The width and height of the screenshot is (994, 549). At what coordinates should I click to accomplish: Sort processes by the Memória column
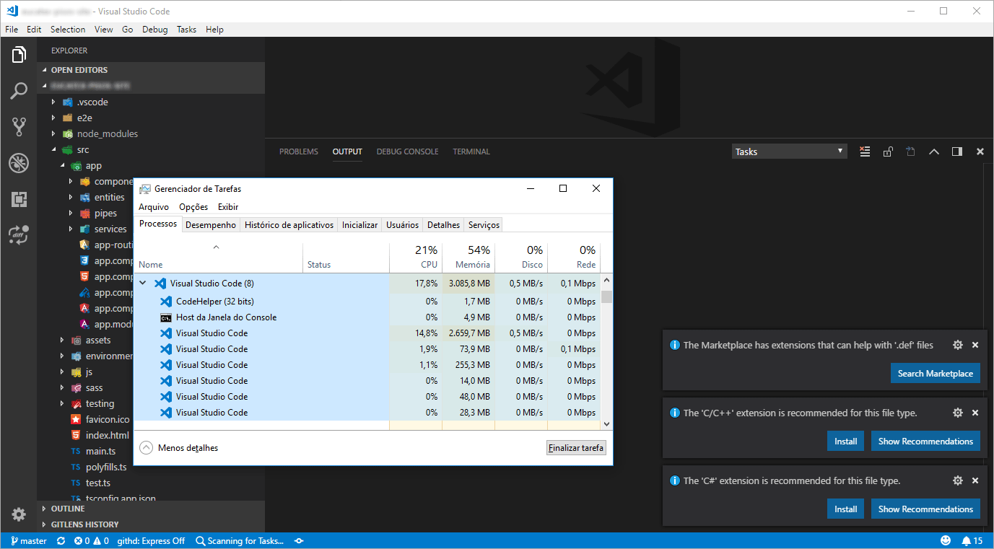coord(468,257)
